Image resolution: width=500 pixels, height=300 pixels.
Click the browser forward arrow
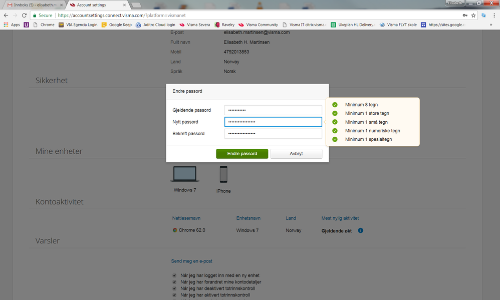(15, 16)
